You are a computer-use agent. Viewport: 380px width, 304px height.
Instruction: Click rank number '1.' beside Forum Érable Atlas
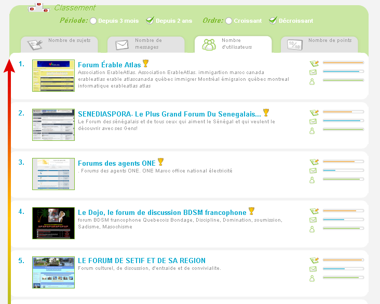tap(22, 64)
